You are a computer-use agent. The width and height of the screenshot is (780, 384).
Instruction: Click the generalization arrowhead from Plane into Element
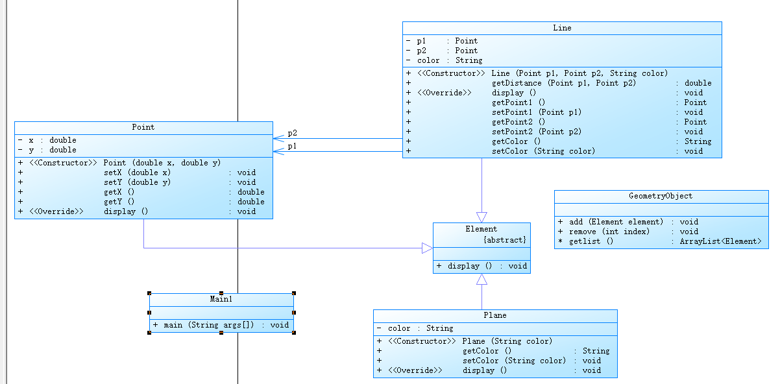click(x=481, y=279)
